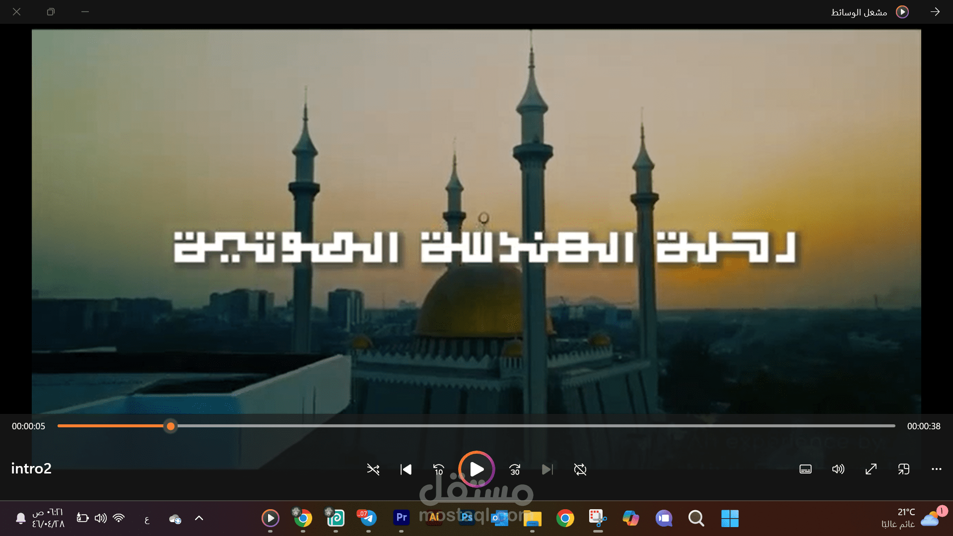Open the subtitles menu
The image size is (953, 536).
[805, 469]
